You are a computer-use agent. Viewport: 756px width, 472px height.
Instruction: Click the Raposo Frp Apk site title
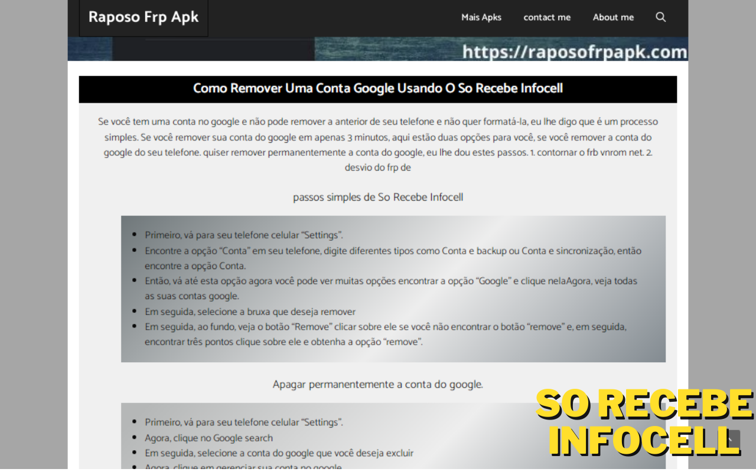tap(144, 17)
